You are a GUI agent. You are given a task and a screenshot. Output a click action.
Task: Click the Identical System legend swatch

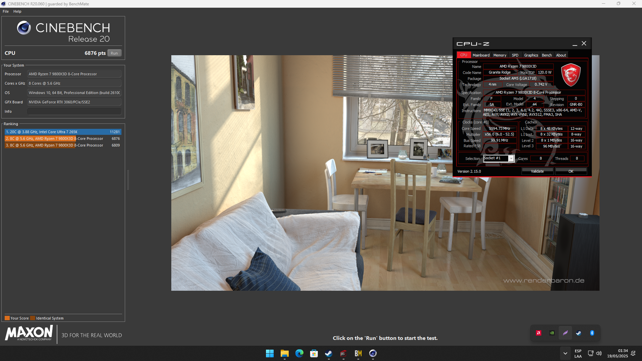coord(32,318)
